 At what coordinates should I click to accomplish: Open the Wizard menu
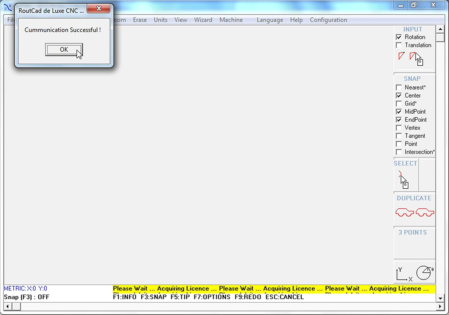(x=203, y=20)
